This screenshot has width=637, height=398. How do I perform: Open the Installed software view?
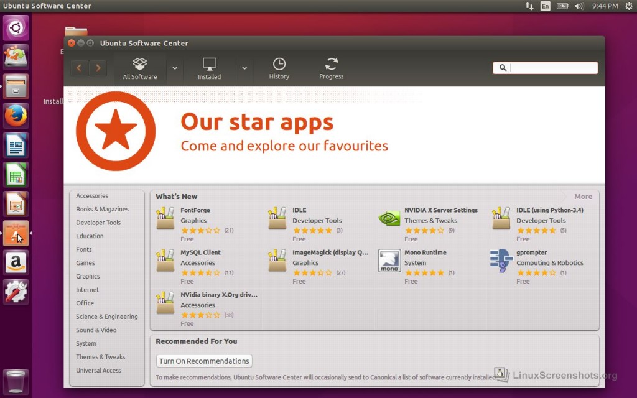coord(210,68)
